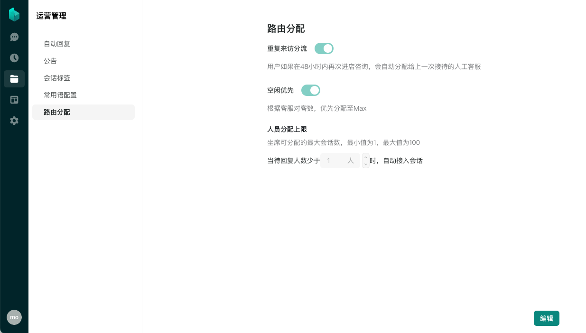This screenshot has height=333, width=586.
Task: Select 会话标签 from the sidebar
Action: click(x=57, y=78)
